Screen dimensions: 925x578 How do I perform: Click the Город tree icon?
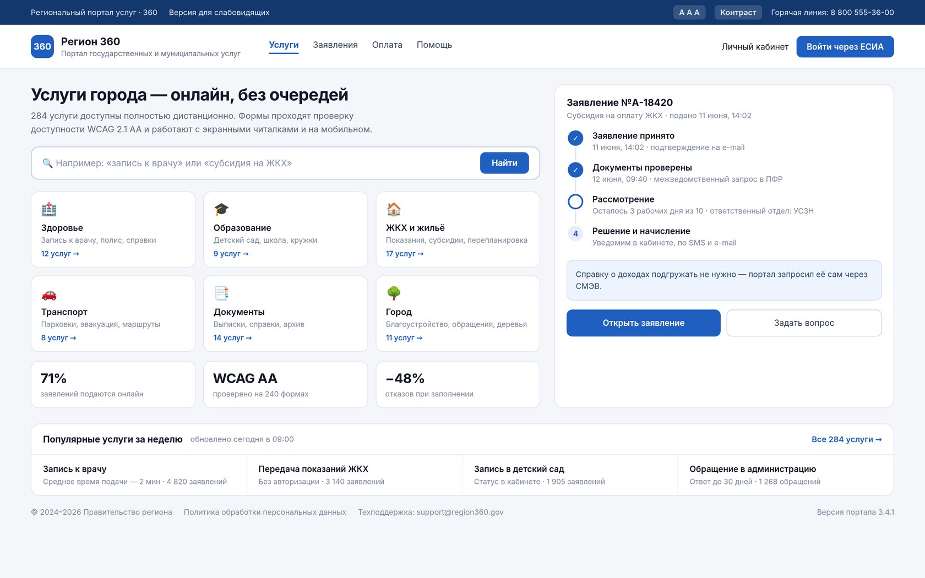(394, 293)
